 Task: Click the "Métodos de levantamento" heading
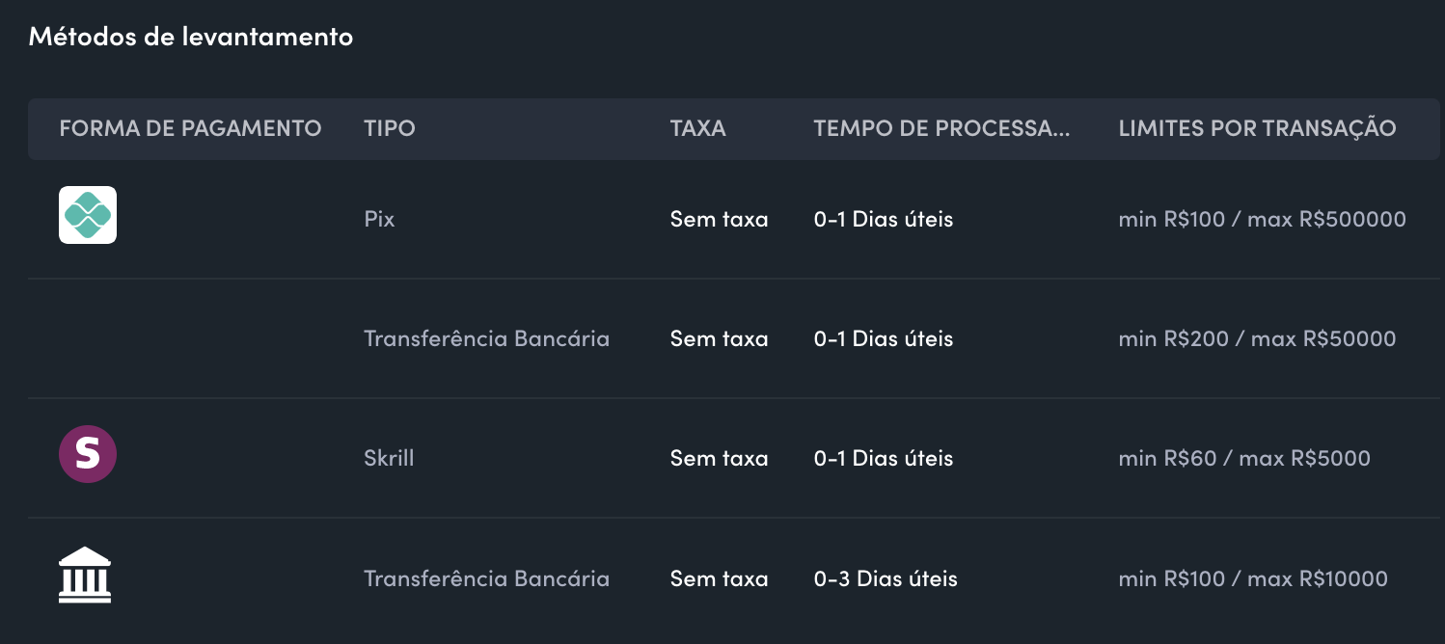(191, 38)
